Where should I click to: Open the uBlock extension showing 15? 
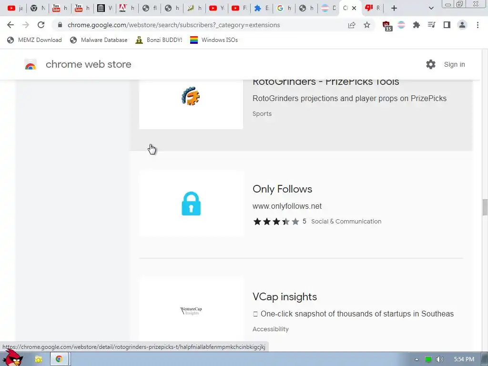[387, 26]
